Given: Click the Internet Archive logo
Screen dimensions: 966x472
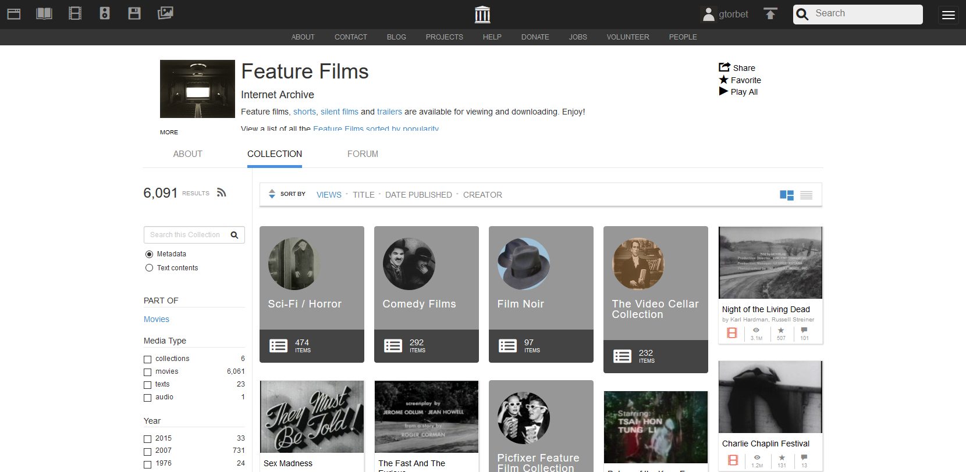Looking at the screenshot, I should coord(482,14).
